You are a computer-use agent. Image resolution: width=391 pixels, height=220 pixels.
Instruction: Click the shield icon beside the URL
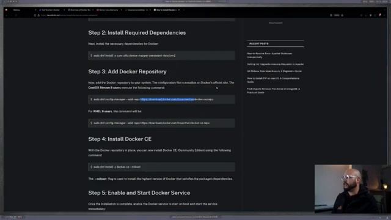point(35,15)
